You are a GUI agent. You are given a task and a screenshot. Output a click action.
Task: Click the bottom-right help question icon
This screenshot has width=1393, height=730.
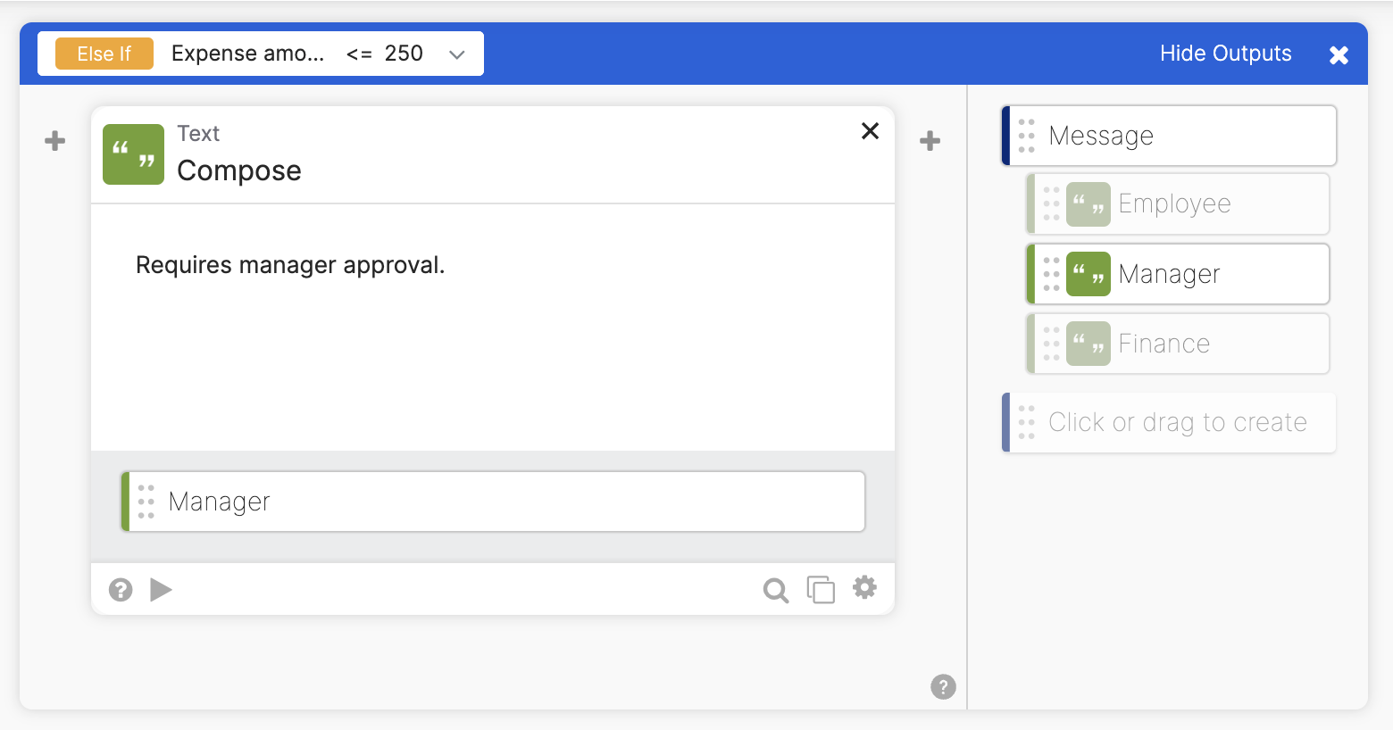tap(943, 686)
